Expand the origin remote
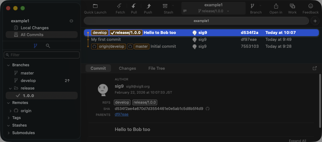This screenshot has height=142, width=322. click(10, 111)
